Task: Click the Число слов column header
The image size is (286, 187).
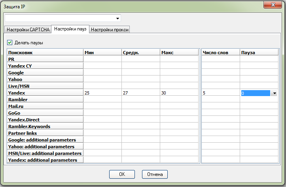Action: click(220, 53)
